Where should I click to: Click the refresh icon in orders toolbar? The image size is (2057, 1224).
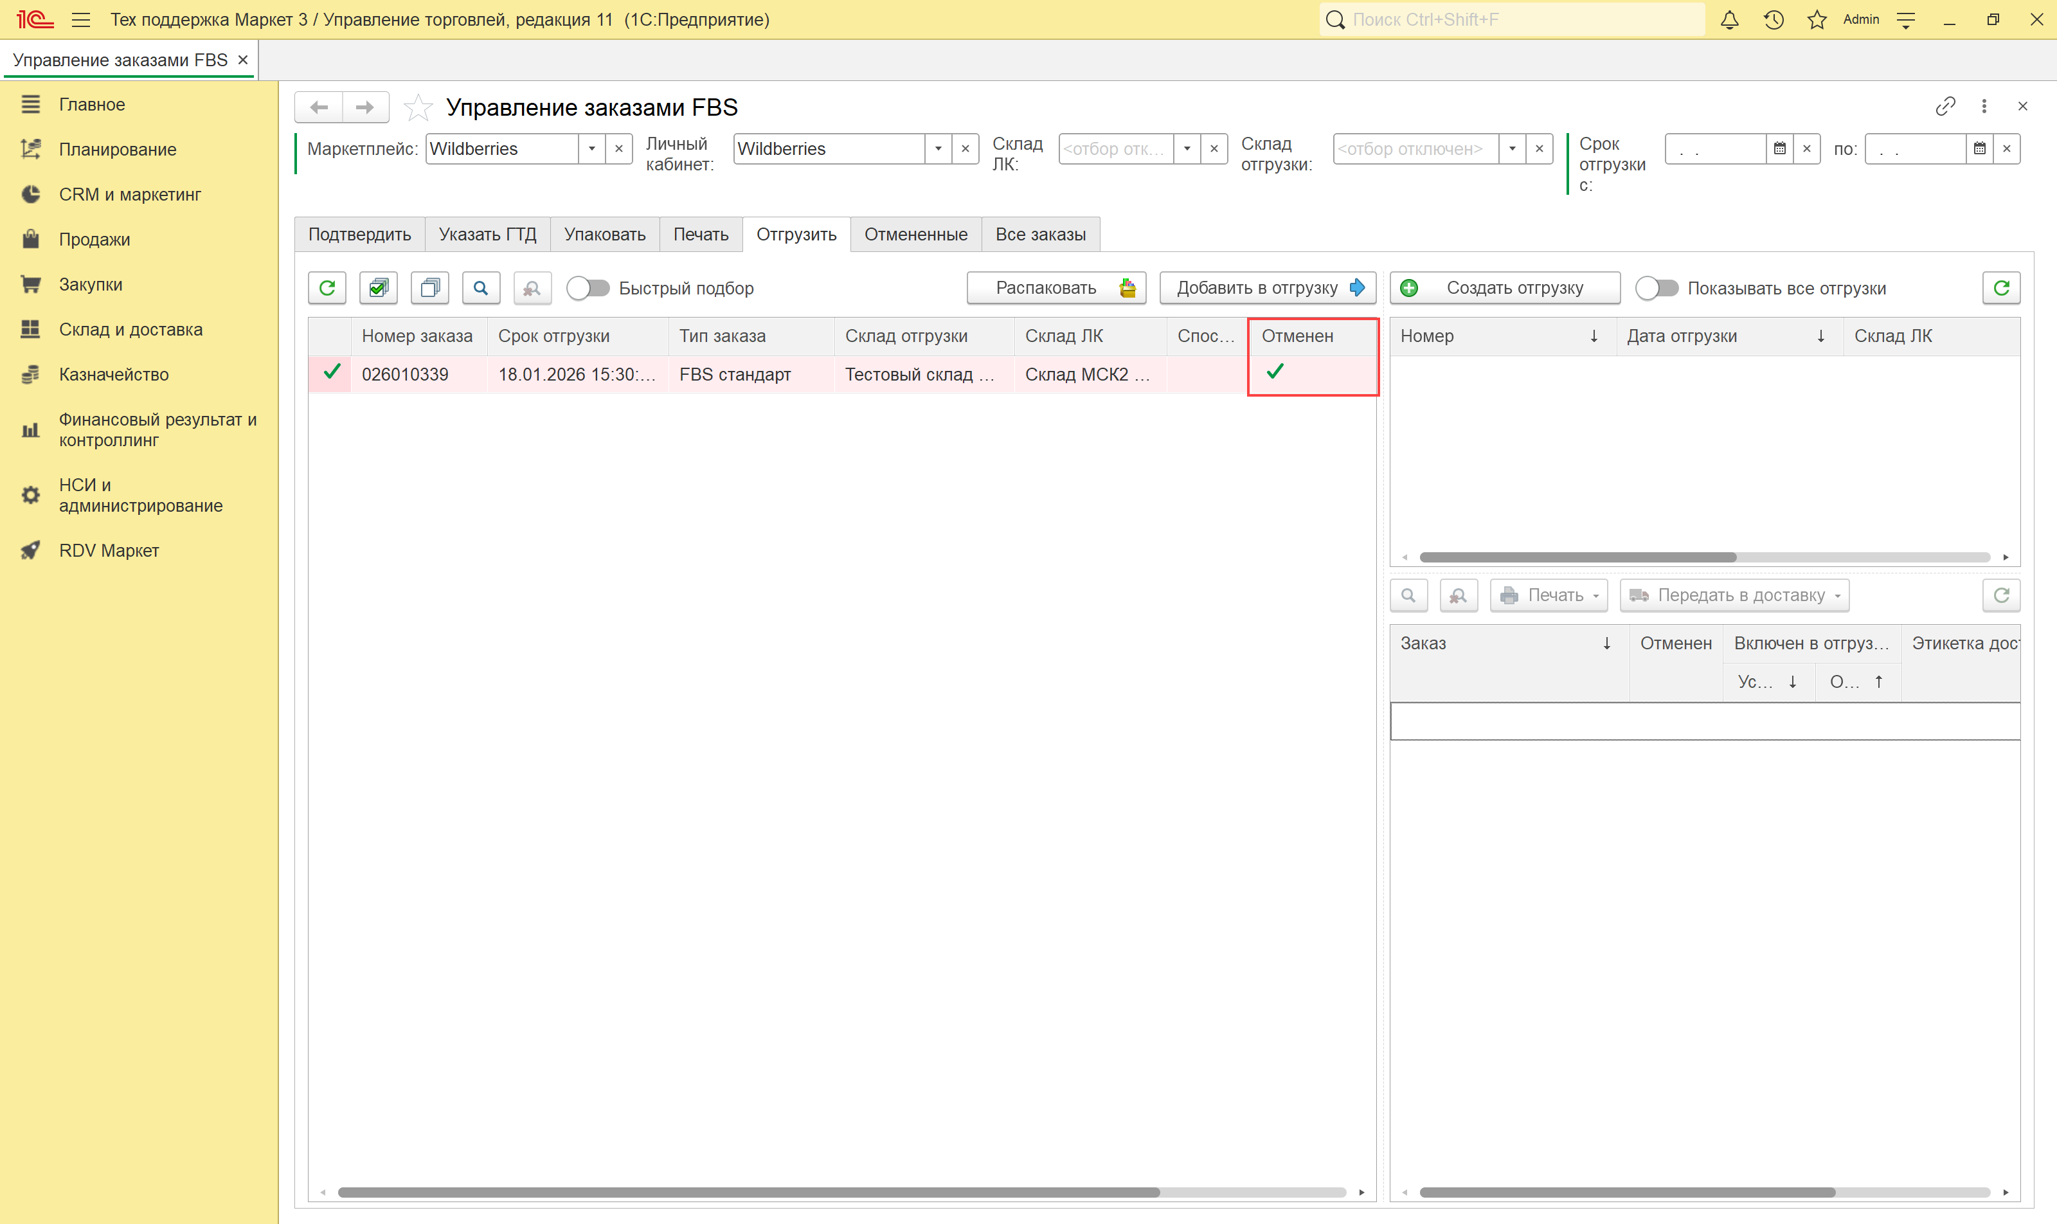pos(327,288)
